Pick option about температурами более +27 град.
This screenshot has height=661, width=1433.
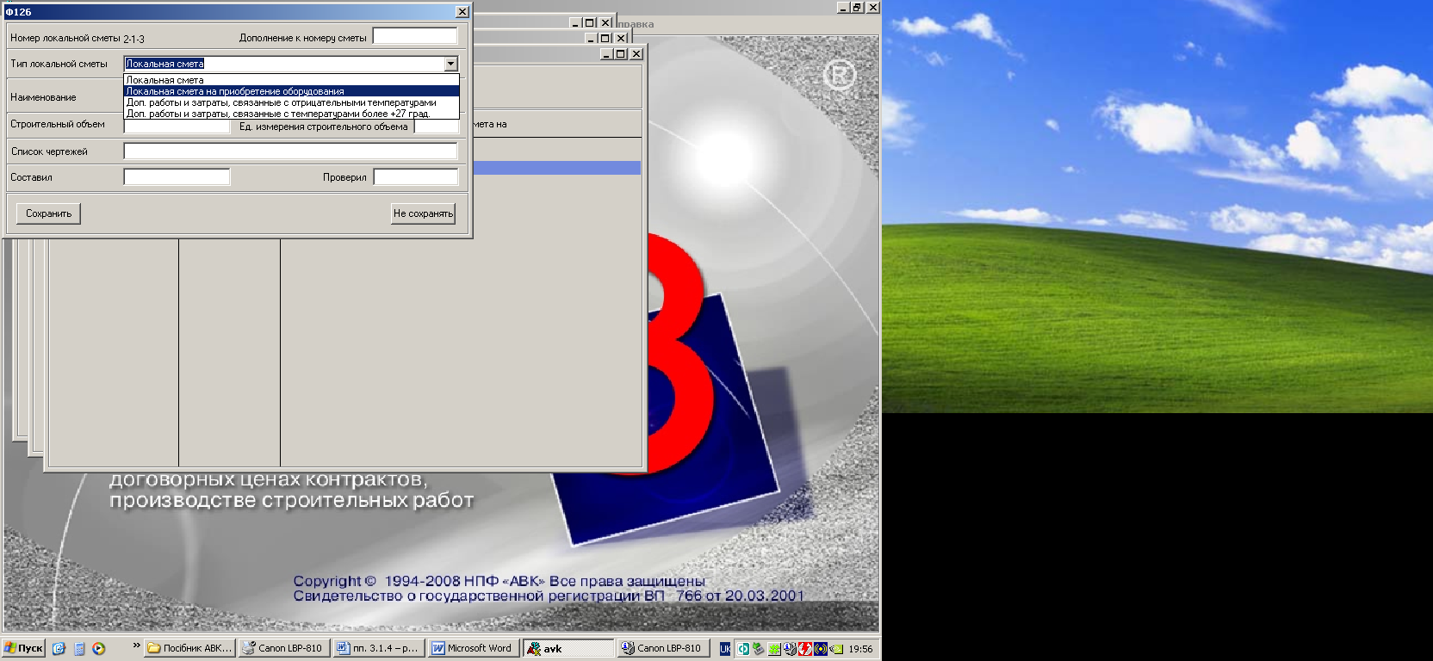(291, 114)
